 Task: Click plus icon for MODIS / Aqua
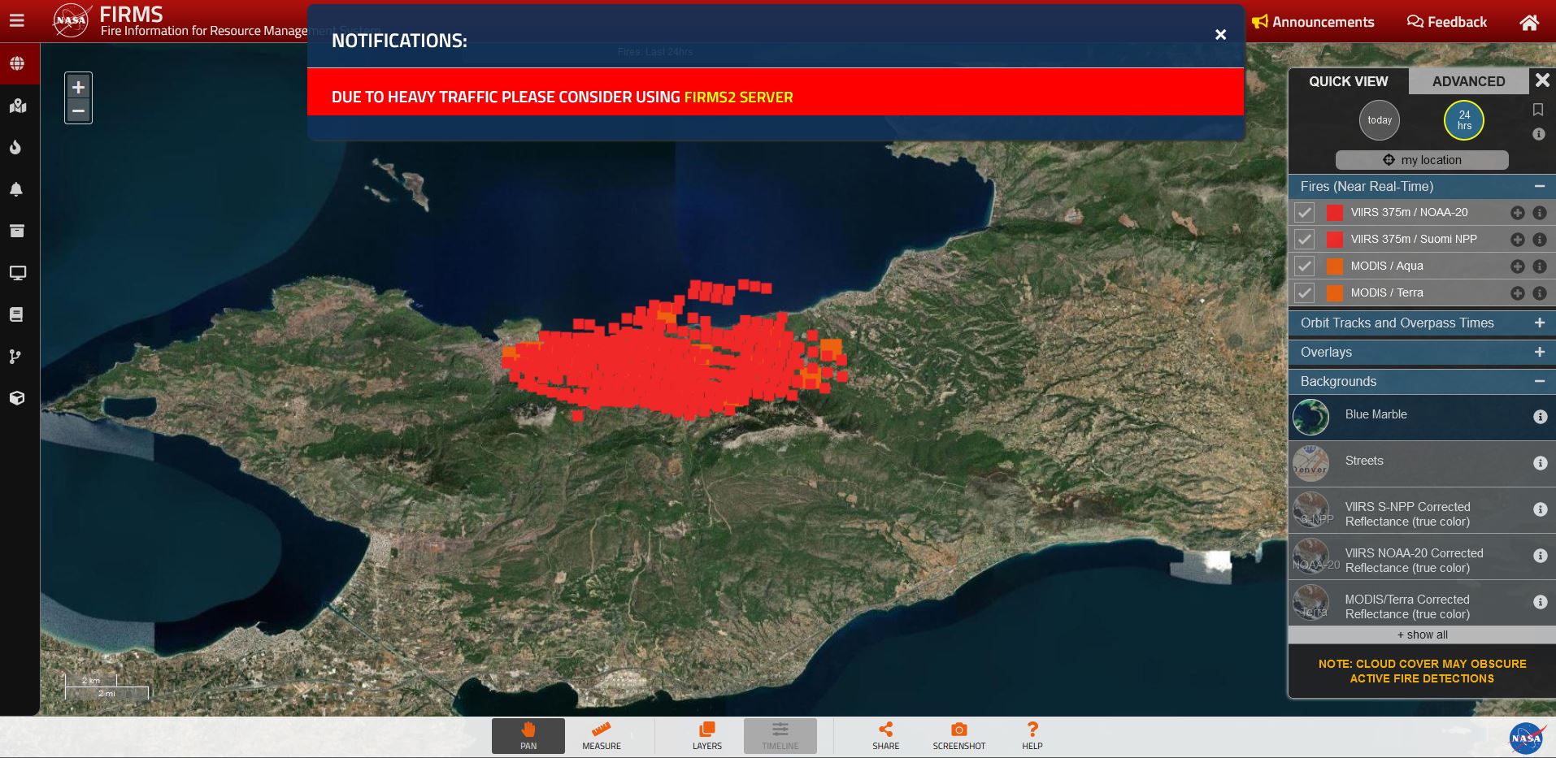[1517, 266]
